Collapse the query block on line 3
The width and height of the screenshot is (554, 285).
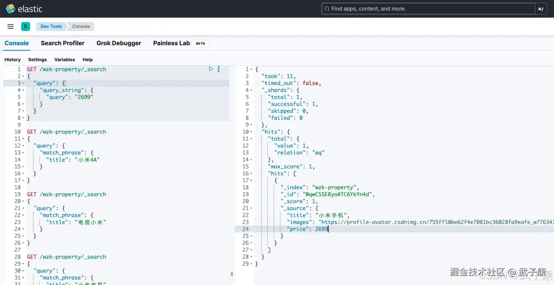click(x=23, y=83)
